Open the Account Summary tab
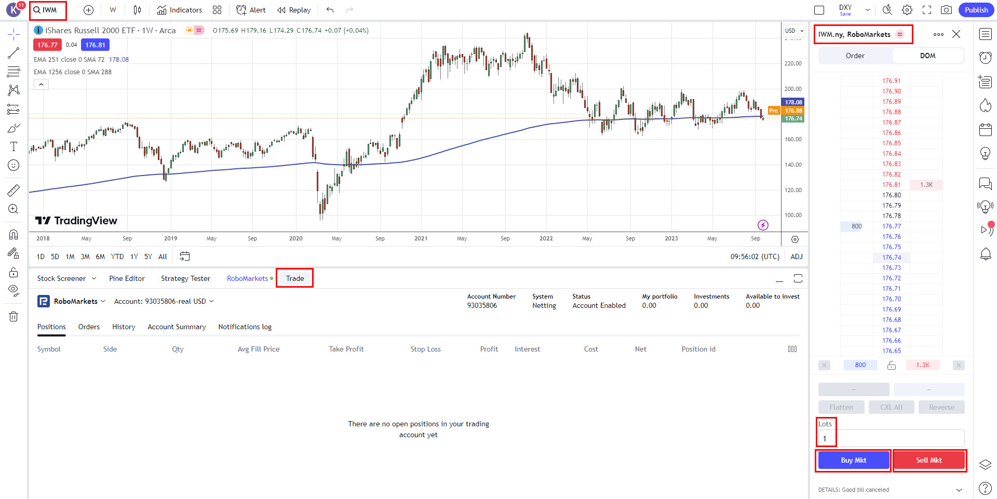This screenshot has width=997, height=499. (x=177, y=327)
